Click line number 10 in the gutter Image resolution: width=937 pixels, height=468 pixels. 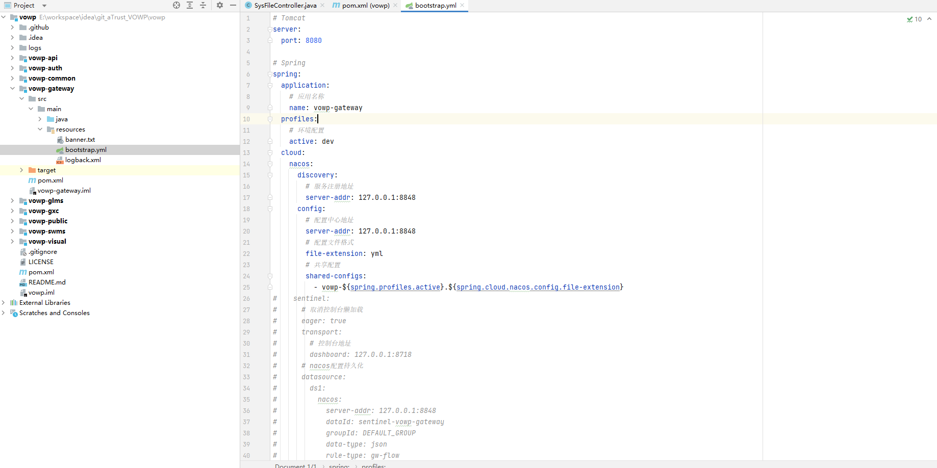[246, 119]
